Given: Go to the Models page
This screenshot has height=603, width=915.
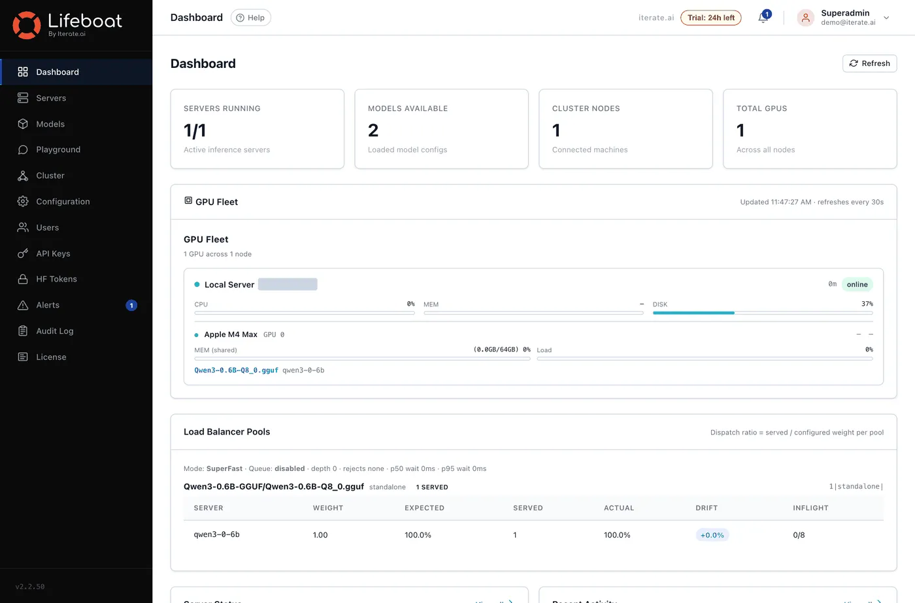Looking at the screenshot, I should [76, 124].
